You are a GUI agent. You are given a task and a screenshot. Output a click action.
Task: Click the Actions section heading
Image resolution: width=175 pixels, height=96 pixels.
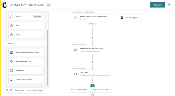click(11, 44)
